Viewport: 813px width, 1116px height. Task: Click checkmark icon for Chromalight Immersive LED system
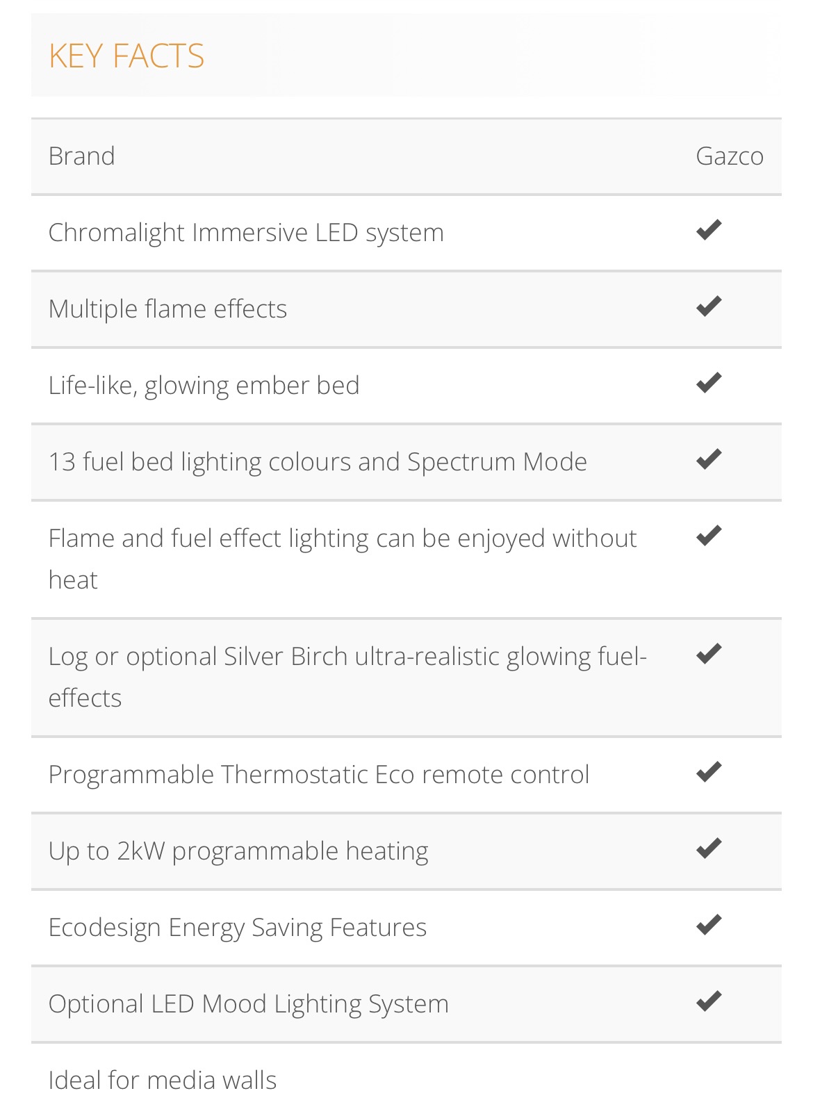click(709, 230)
